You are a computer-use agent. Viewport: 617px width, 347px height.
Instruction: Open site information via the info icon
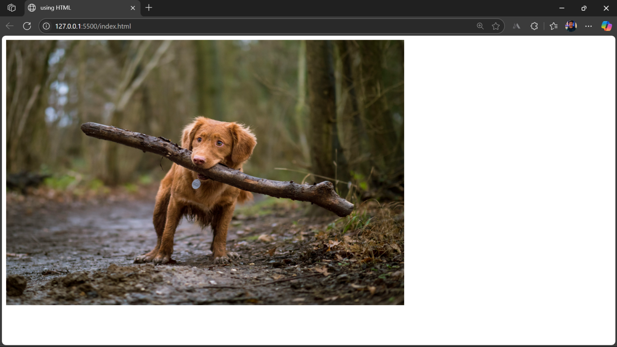46,26
